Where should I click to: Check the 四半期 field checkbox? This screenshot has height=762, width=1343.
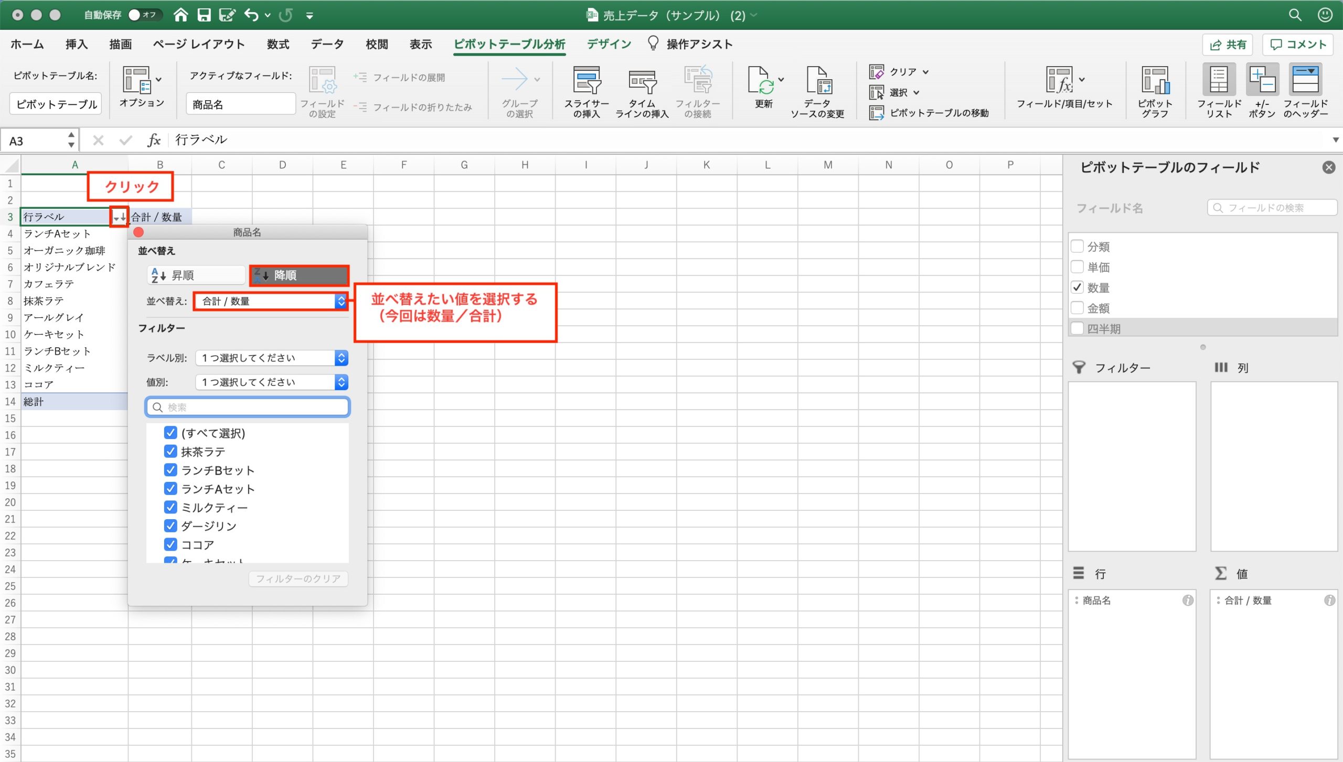(x=1077, y=328)
